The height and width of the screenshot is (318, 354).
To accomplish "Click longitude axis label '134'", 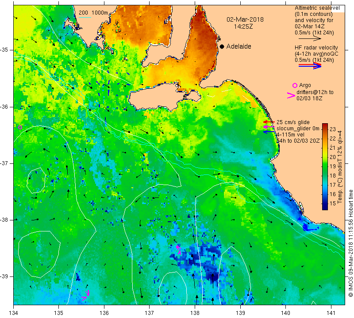I will [13, 313].
